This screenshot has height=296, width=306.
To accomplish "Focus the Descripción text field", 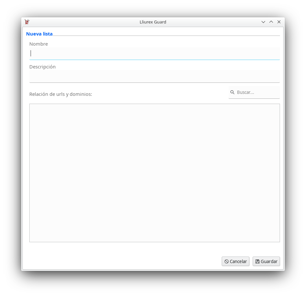I will pos(154,76).
